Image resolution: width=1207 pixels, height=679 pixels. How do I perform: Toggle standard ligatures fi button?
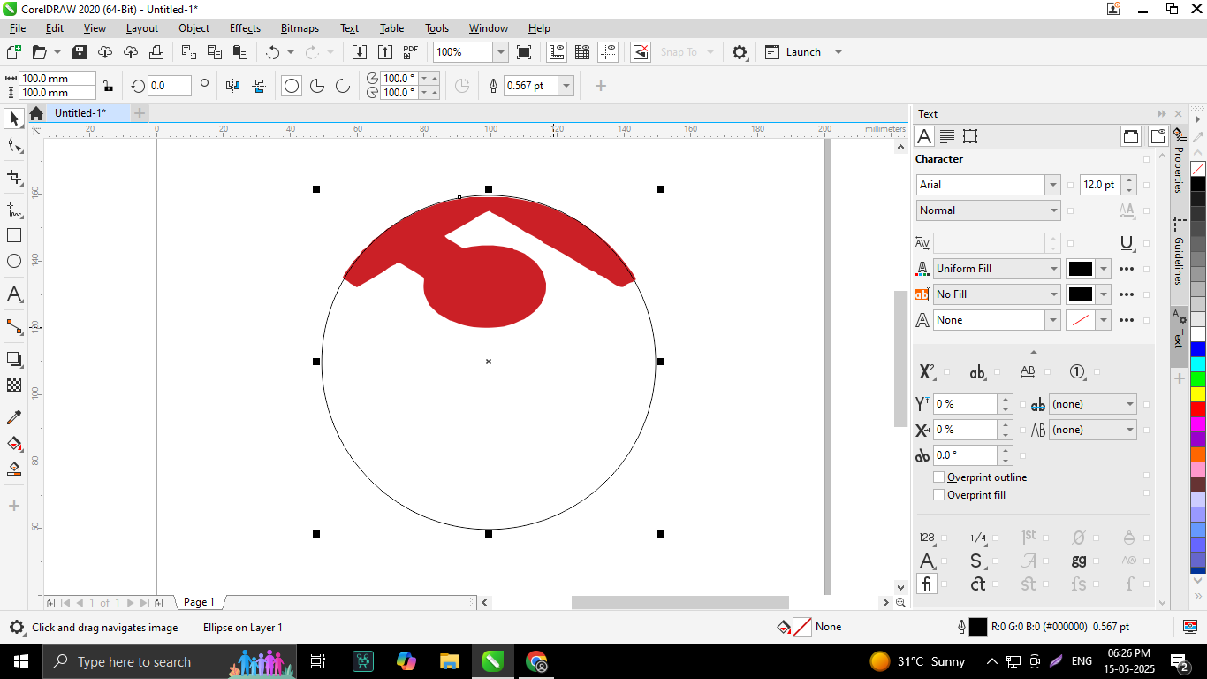[927, 584]
